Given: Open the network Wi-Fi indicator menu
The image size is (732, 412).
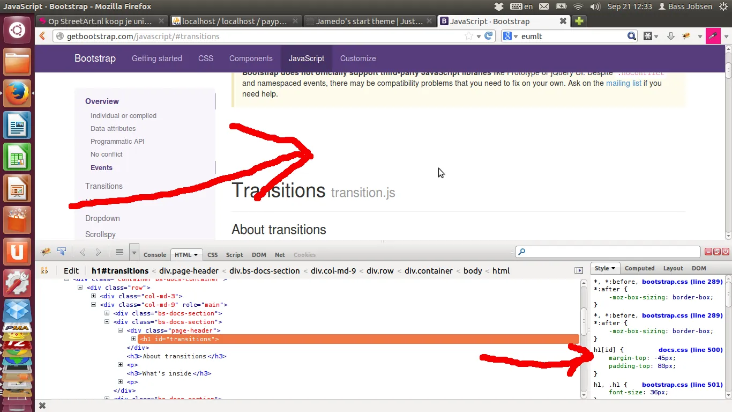Looking at the screenshot, I should (x=578, y=6).
